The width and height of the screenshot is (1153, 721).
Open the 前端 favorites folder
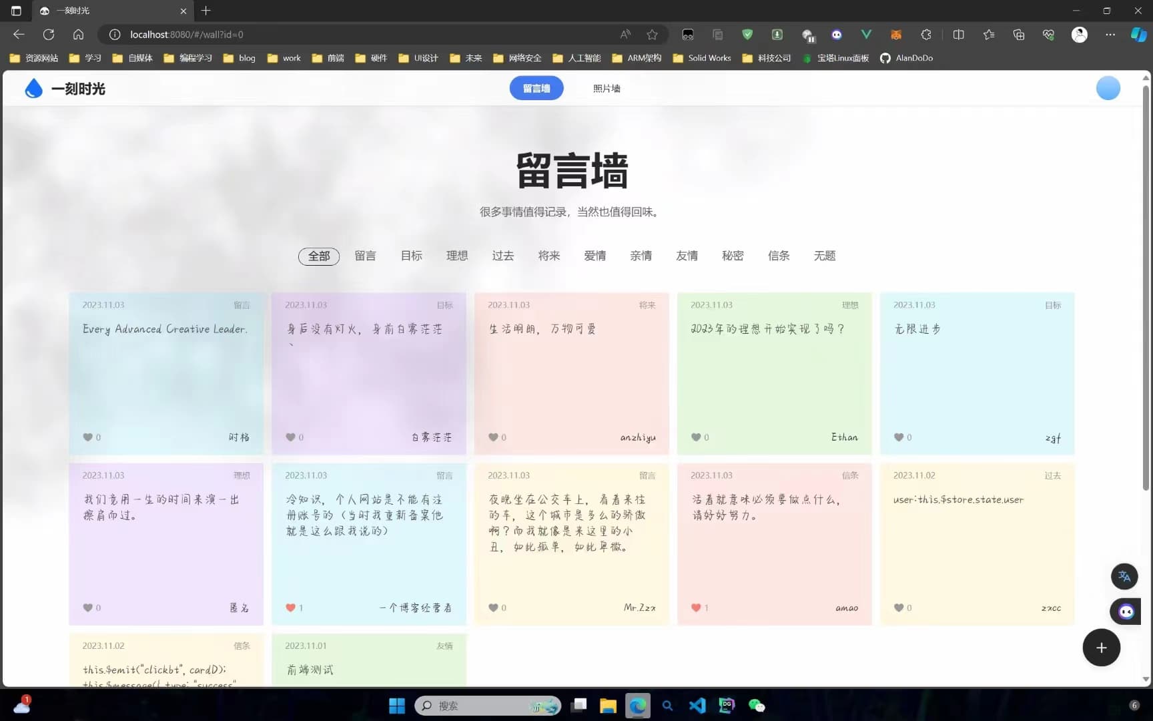coord(330,58)
